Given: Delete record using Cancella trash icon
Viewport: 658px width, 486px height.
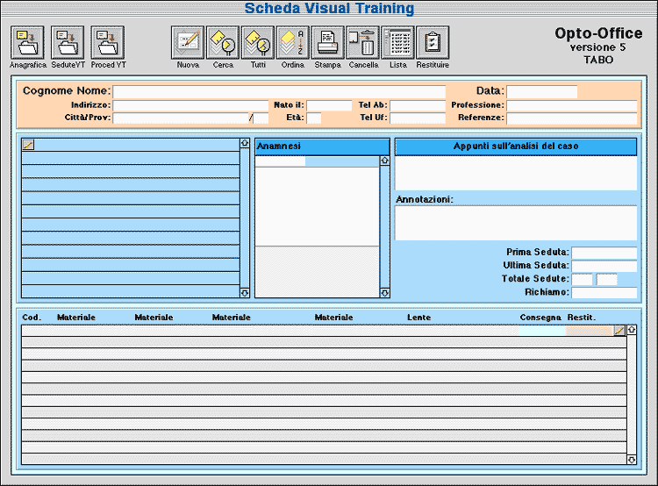Looking at the screenshot, I should pos(363,42).
